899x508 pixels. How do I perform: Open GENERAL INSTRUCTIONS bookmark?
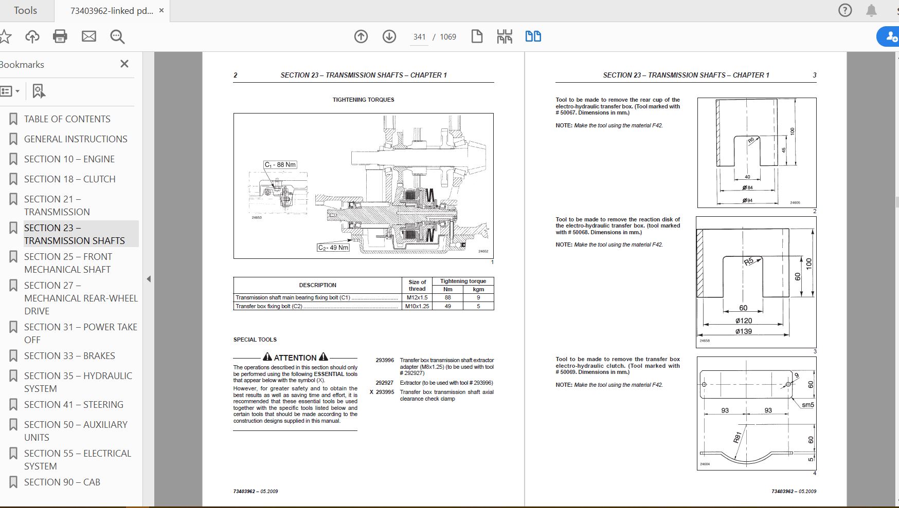[76, 139]
